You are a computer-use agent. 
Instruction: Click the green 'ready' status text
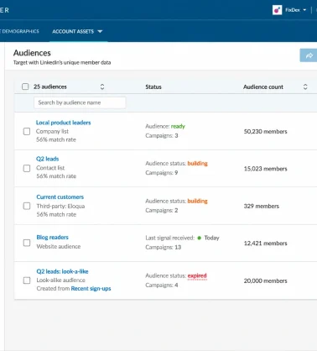pyautogui.click(x=178, y=126)
